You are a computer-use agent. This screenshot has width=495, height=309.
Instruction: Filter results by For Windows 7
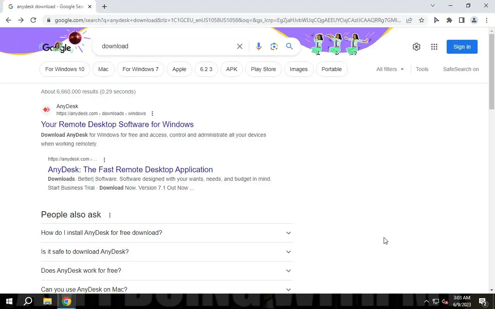pos(140,69)
